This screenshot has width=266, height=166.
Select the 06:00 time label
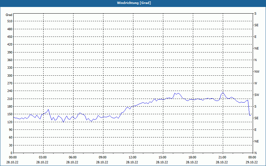[72, 157]
